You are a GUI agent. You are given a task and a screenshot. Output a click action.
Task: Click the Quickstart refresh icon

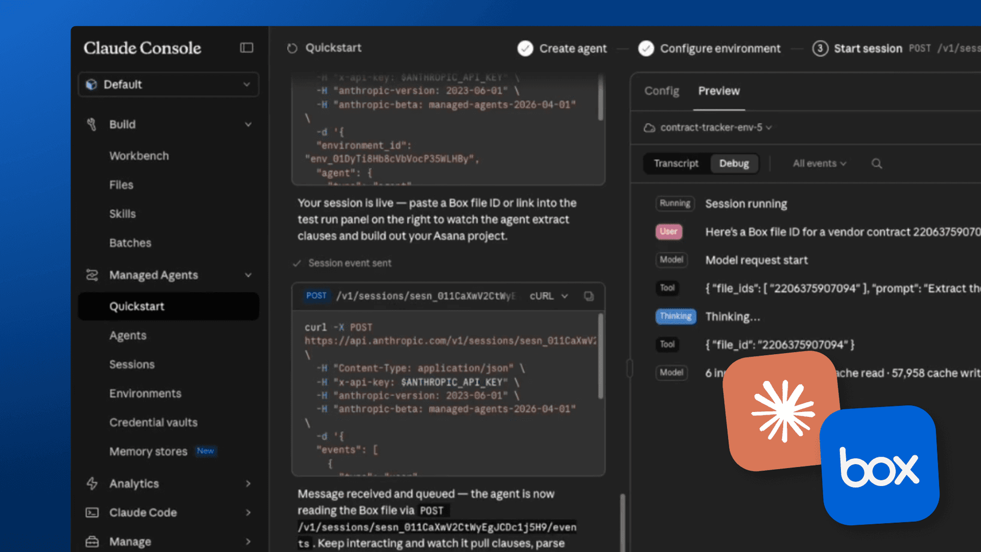click(x=292, y=48)
